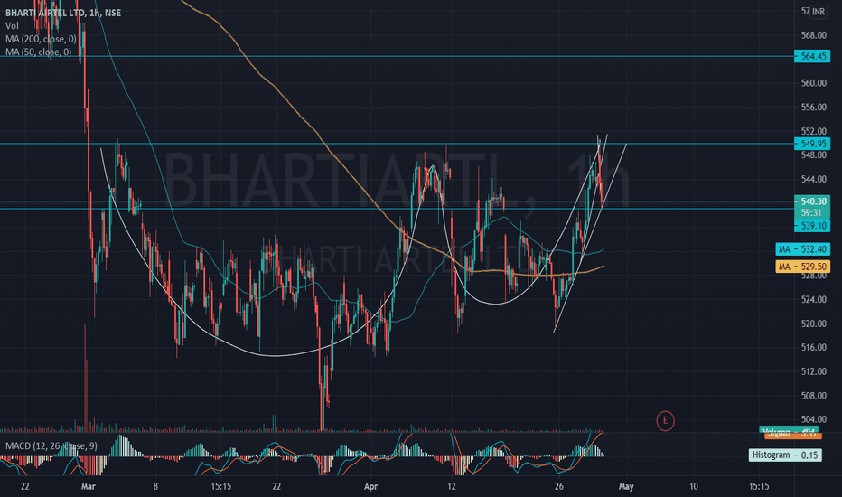Click the red earnings E marker
Screen dimensions: 842x497
pos(665,421)
